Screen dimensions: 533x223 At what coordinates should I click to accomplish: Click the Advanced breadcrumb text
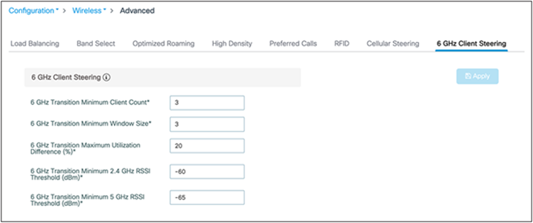[x=137, y=10]
